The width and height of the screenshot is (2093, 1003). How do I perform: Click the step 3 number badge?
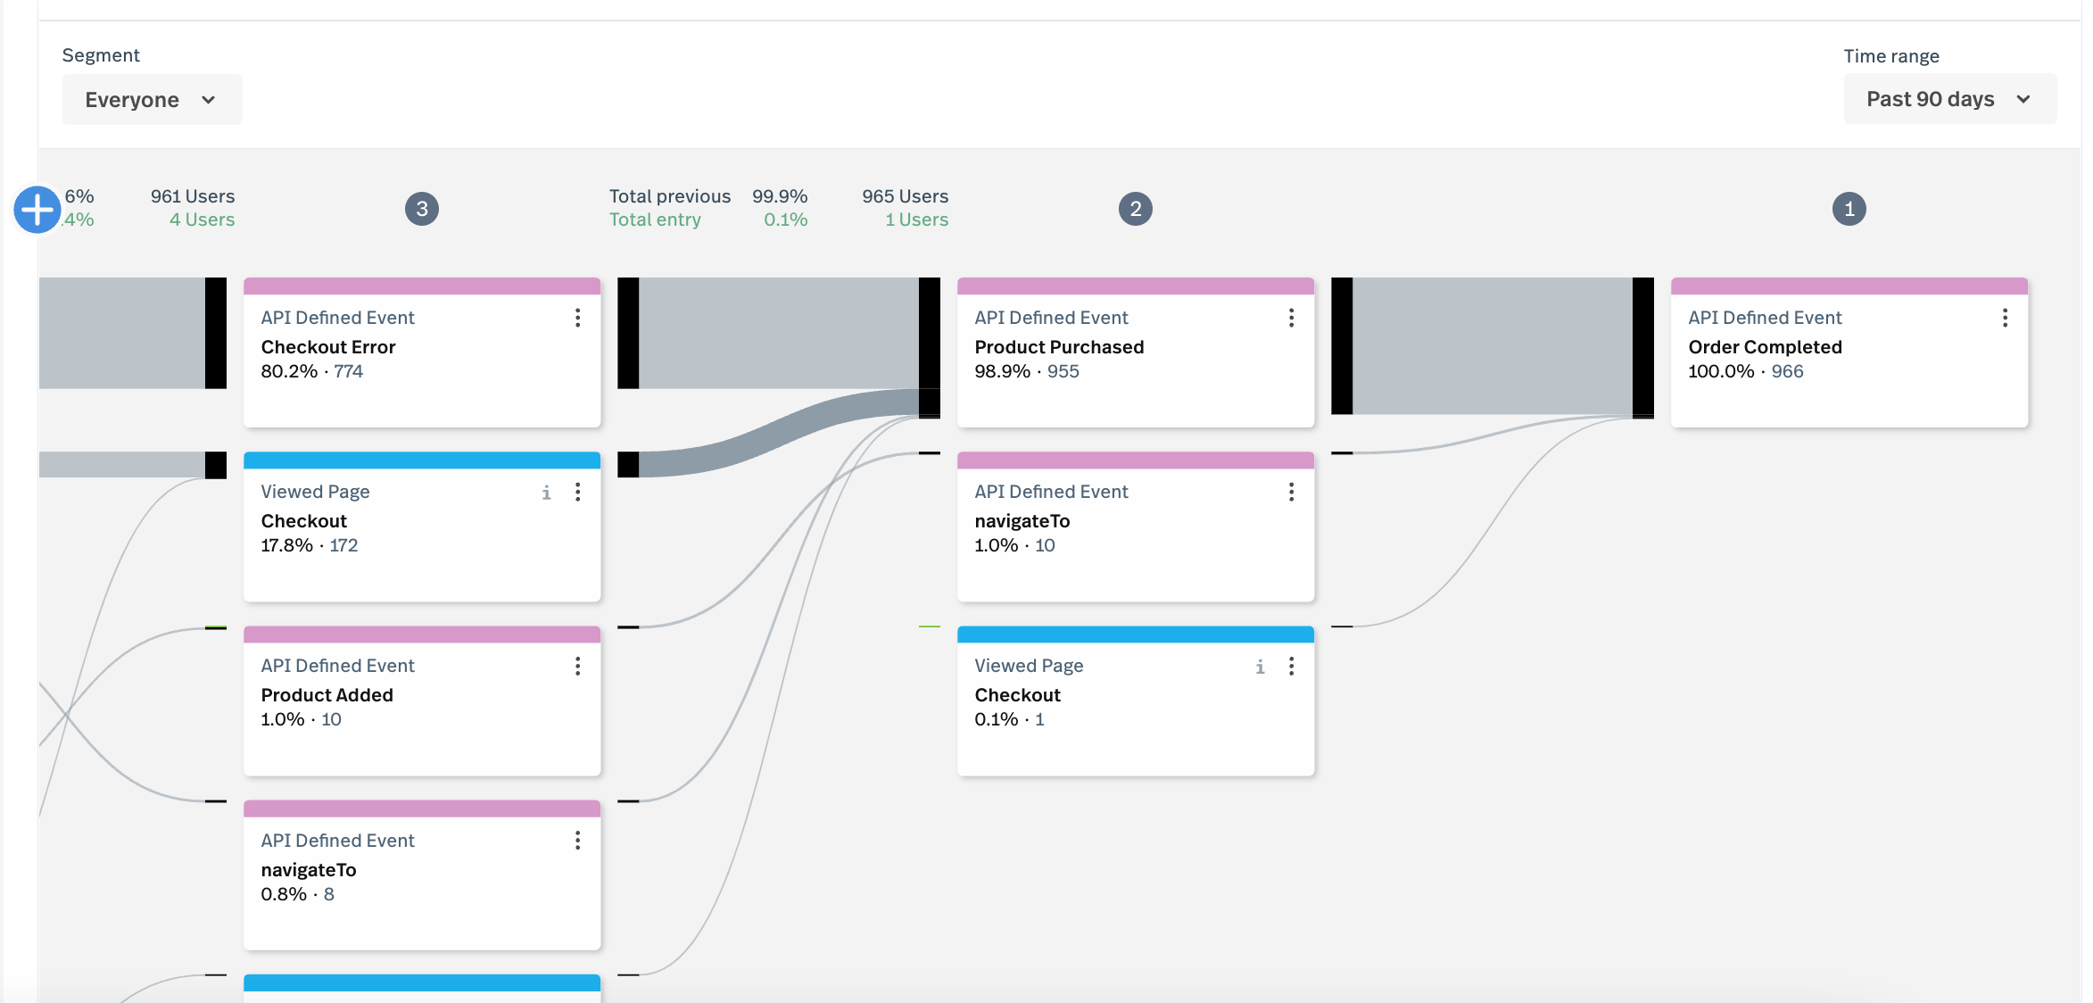tap(422, 209)
